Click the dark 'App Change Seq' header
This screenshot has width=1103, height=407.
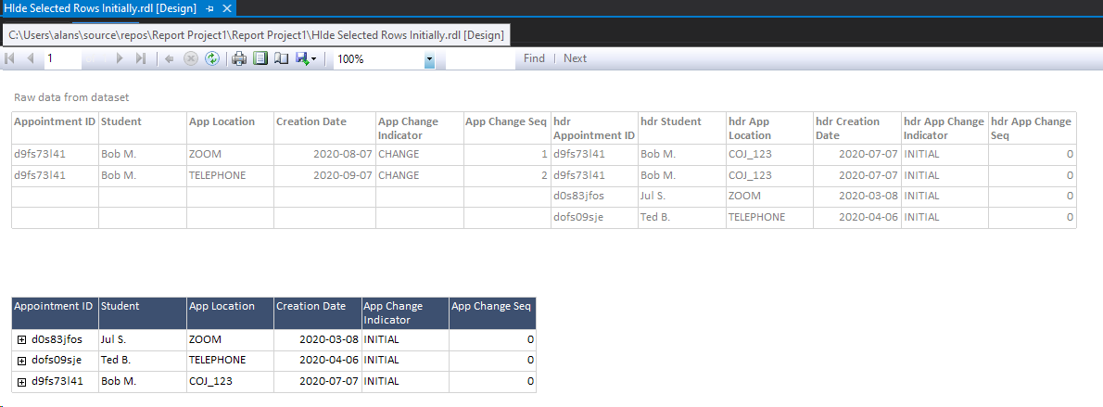[x=492, y=312]
